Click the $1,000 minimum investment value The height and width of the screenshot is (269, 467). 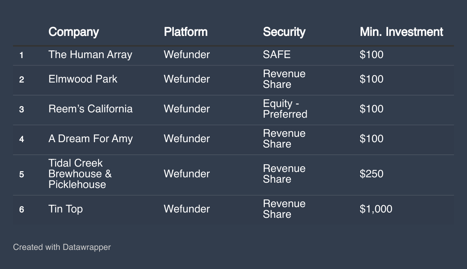click(x=376, y=209)
